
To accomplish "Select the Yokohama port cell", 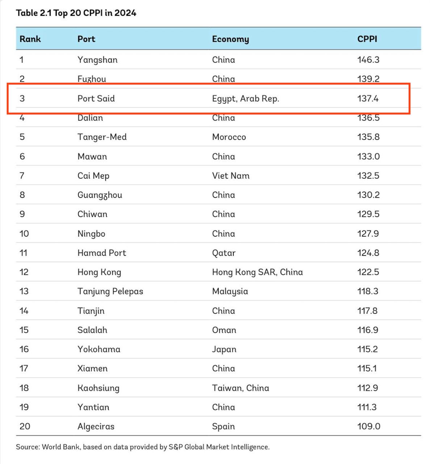I will (99, 349).
